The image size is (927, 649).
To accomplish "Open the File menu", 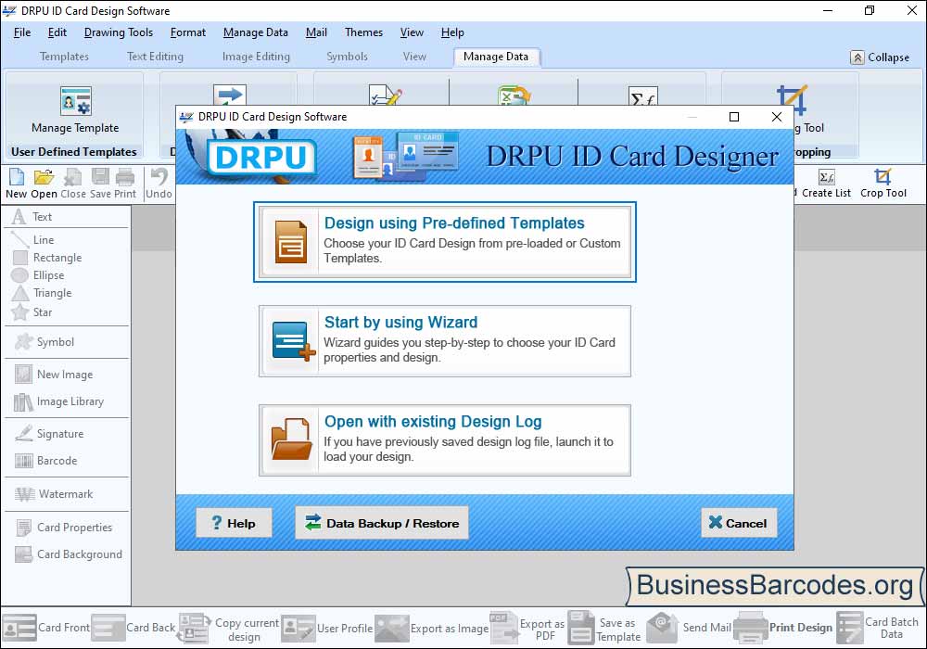I will tap(22, 32).
